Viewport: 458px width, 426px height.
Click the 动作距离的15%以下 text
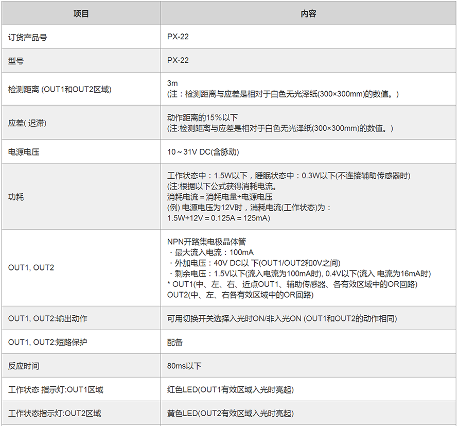click(x=202, y=117)
